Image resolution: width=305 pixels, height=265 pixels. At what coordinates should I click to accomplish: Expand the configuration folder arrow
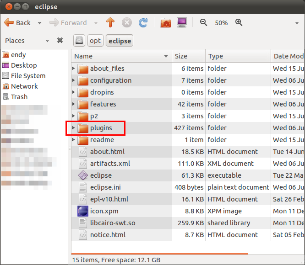click(x=73, y=80)
